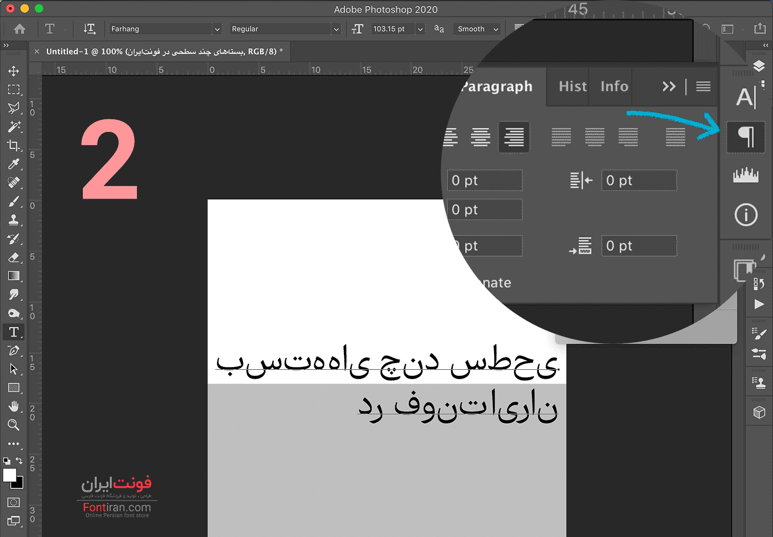This screenshot has height=537, width=773.
Task: Enable right align text
Action: [514, 136]
